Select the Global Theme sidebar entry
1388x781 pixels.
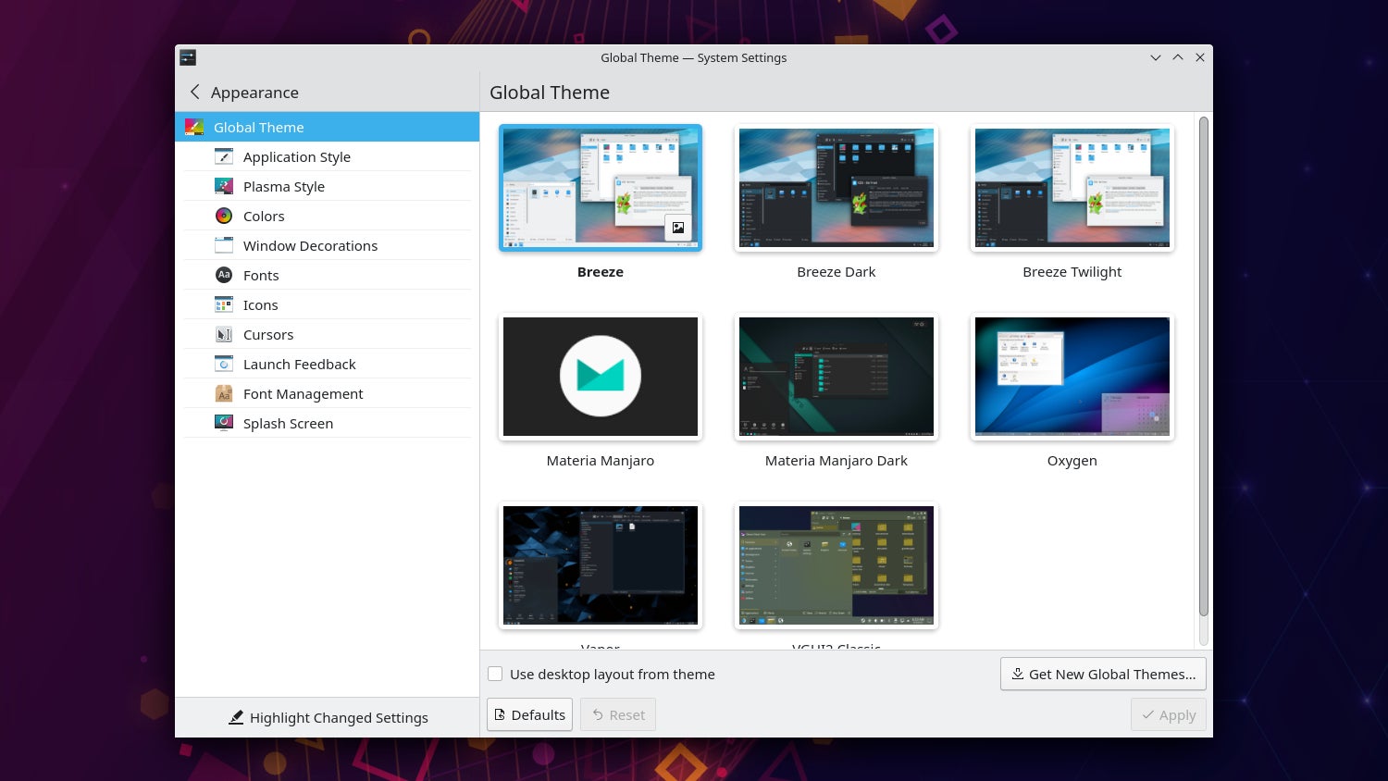[x=259, y=128]
